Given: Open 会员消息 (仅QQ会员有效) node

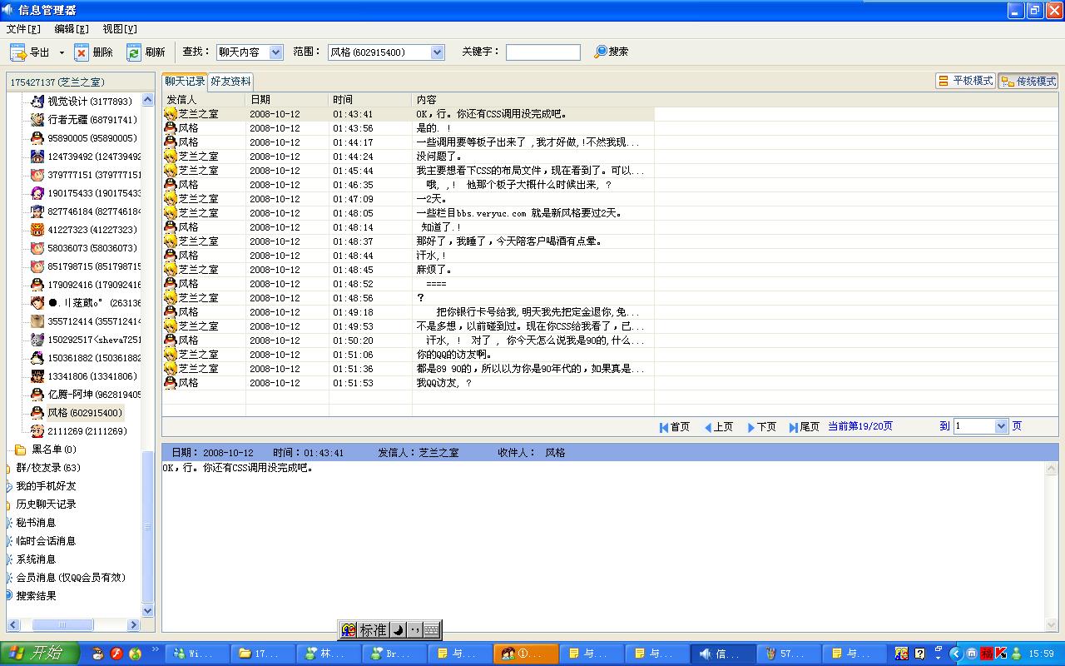Looking at the screenshot, I should click(71, 578).
